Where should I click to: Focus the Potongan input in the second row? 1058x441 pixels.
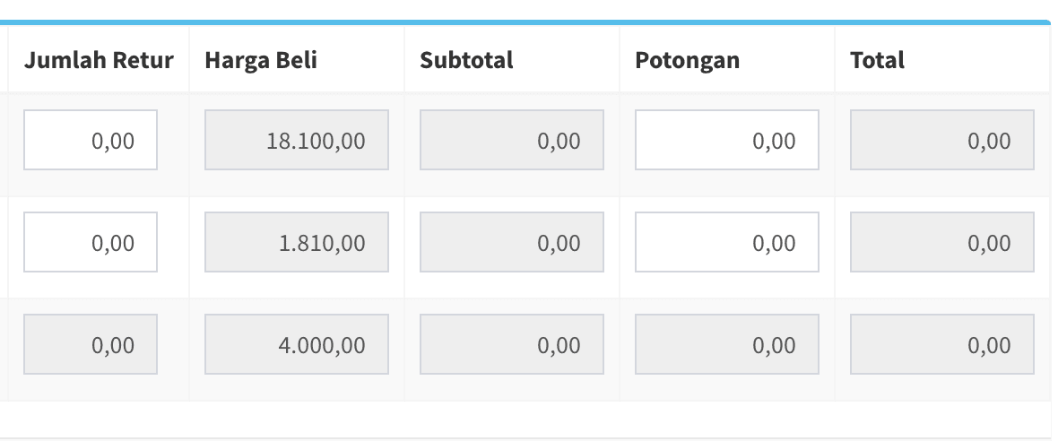727,242
